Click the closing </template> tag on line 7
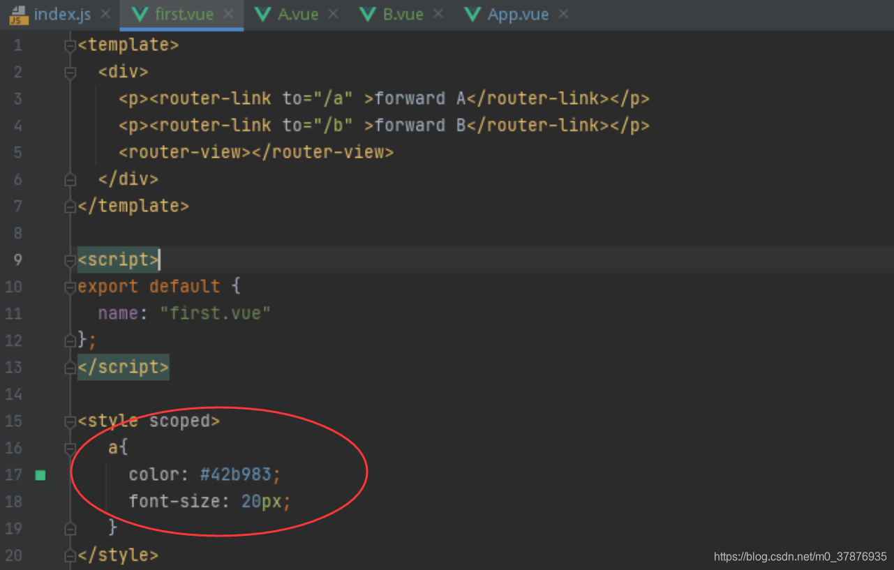Image resolution: width=894 pixels, height=570 pixels. [x=133, y=206]
